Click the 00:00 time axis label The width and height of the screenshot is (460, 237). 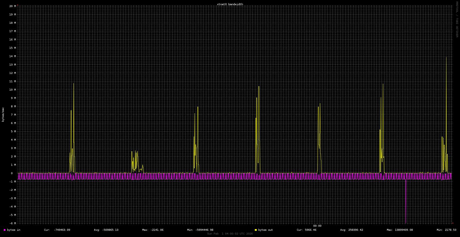[317, 226]
